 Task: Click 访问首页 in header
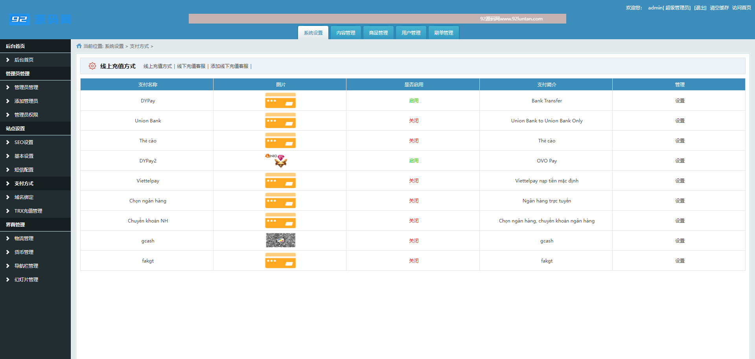(742, 8)
